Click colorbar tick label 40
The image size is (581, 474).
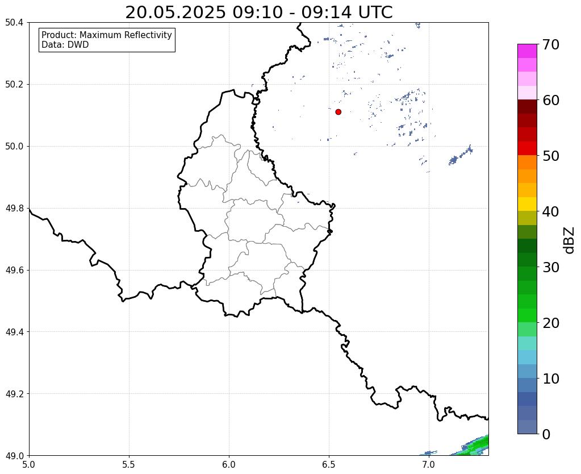551,211
